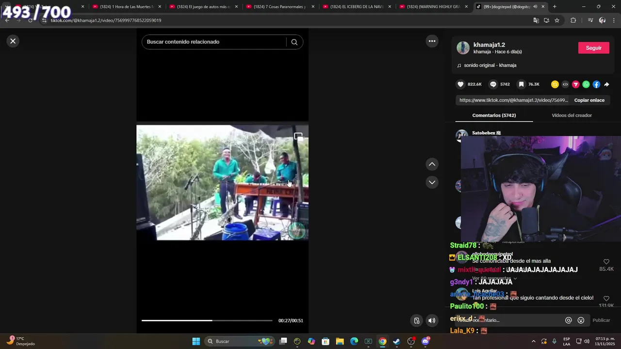The width and height of the screenshot is (621, 349).
Task: Click the video frame to pause playback
Action: point(222,182)
